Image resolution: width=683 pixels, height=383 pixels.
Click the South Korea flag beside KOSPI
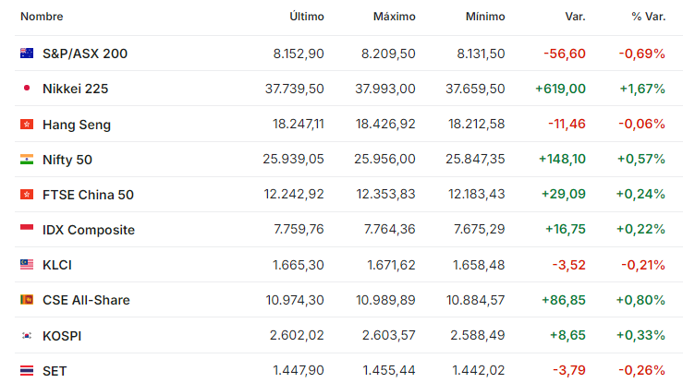(x=27, y=336)
